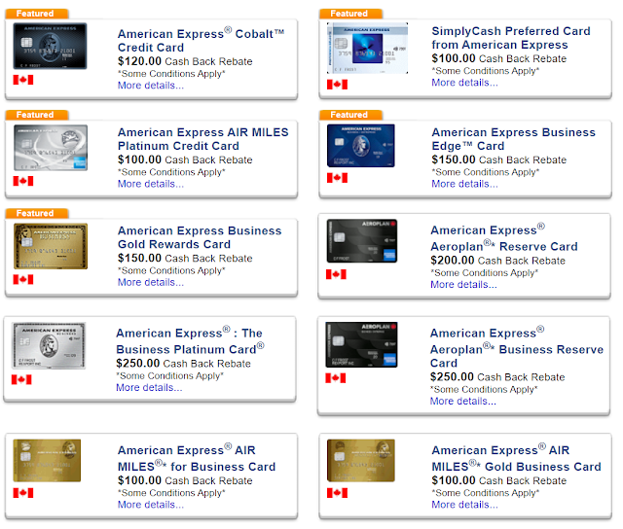Click the $250.00 rebate on Aeroplan Business Reserve

497,377
